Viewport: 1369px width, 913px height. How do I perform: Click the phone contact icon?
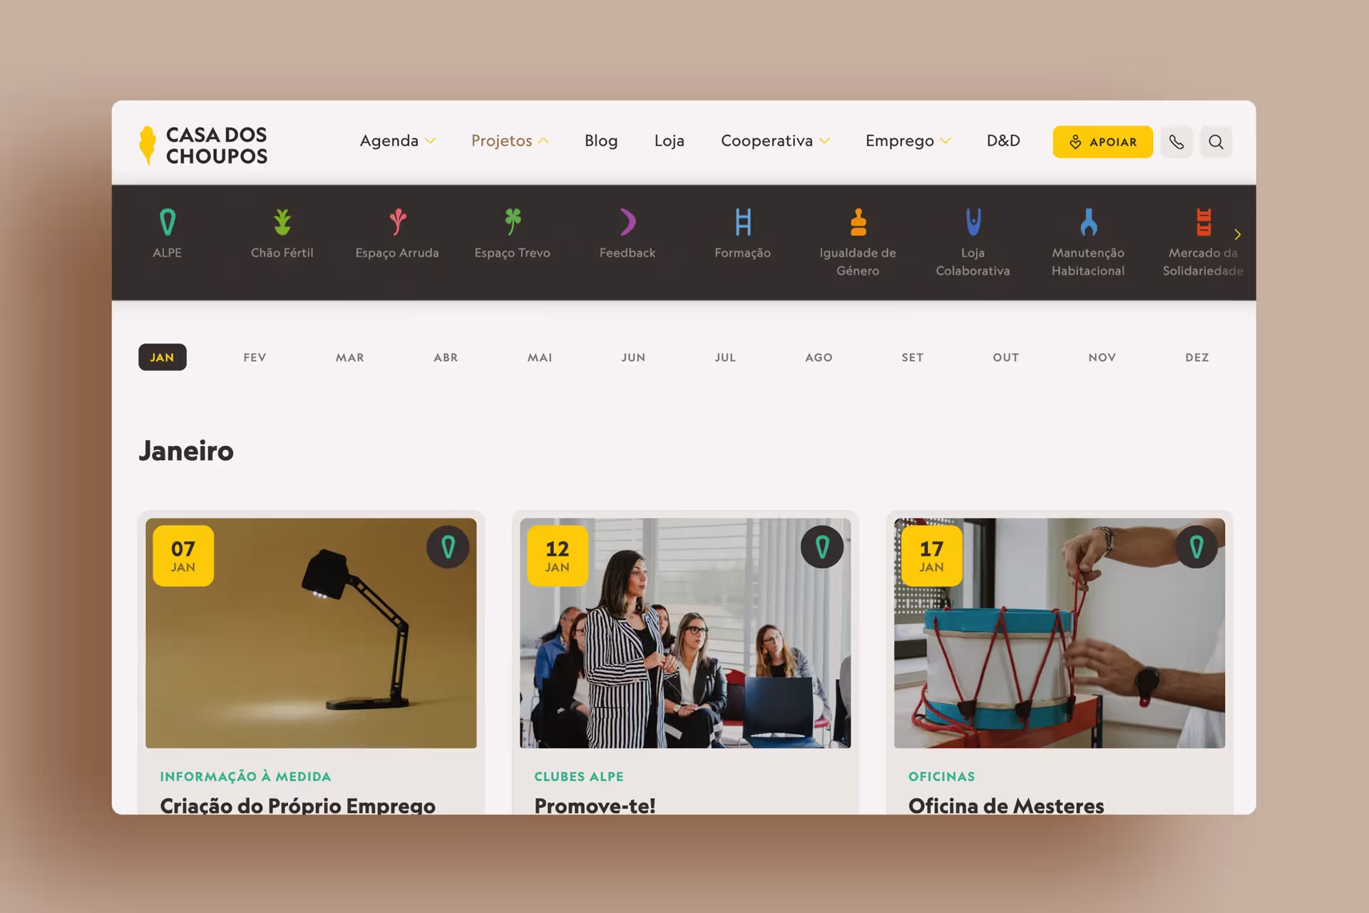1176,142
